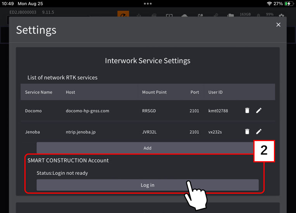Click the SMART CONSTRUCTION Account heading
Viewport: 296px width, 213px height.
[x=68, y=160]
